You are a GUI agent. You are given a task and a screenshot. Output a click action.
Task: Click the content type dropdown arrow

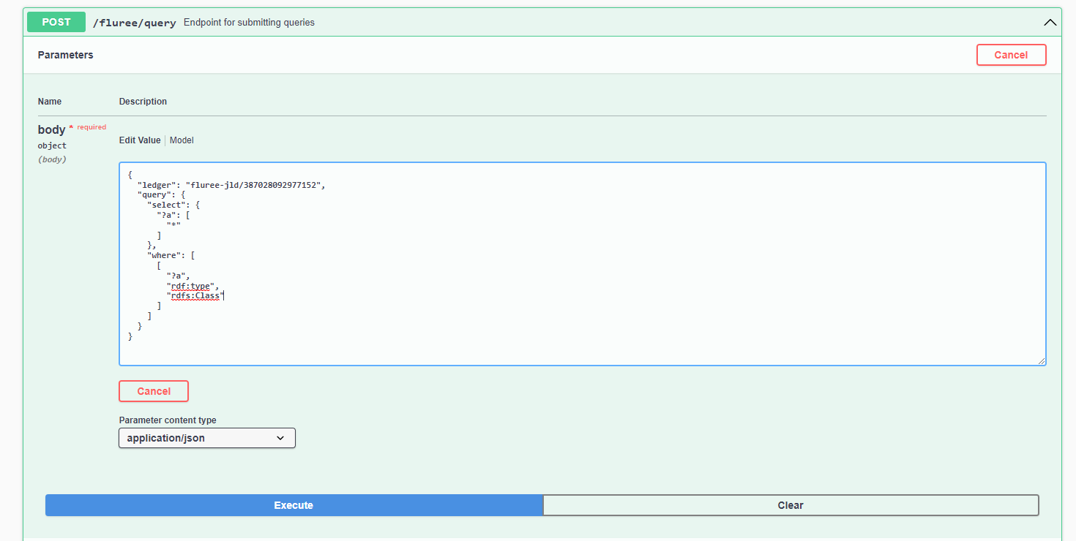click(x=280, y=437)
